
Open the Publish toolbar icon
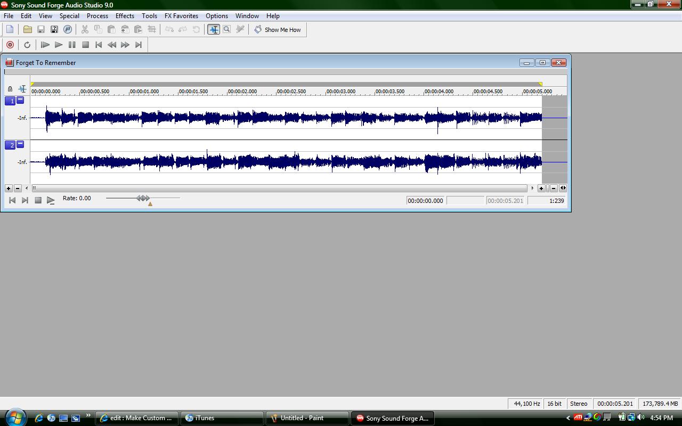point(68,30)
